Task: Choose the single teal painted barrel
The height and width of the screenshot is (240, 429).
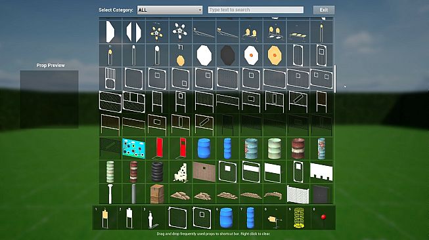Action: click(x=251, y=149)
